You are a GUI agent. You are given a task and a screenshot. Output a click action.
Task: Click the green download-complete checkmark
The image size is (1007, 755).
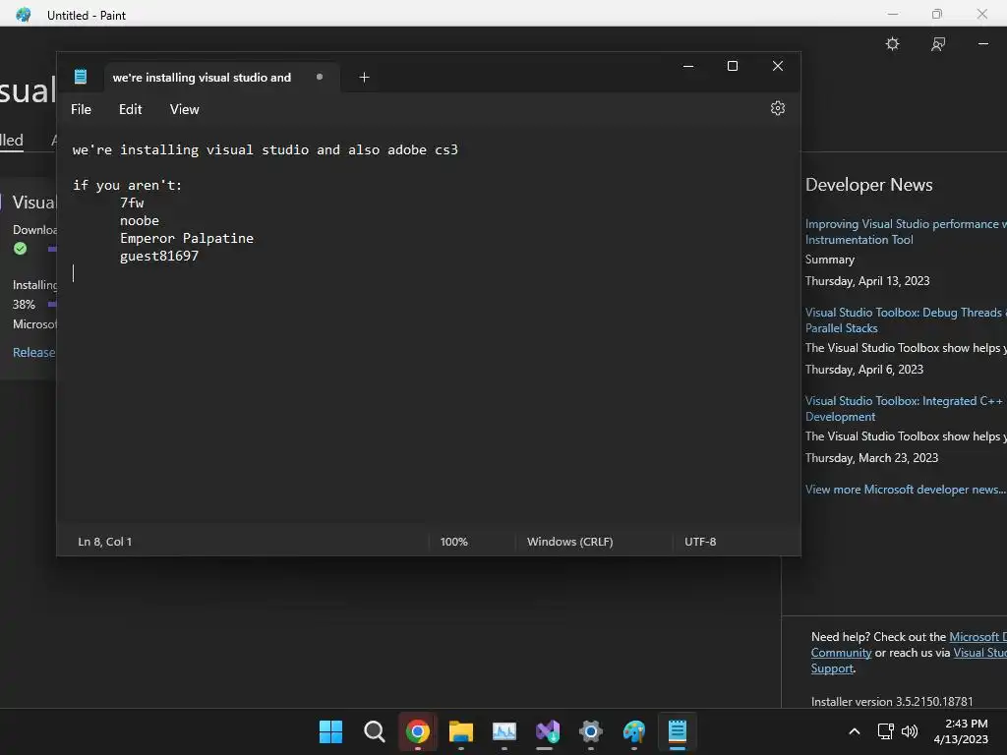tap(20, 249)
